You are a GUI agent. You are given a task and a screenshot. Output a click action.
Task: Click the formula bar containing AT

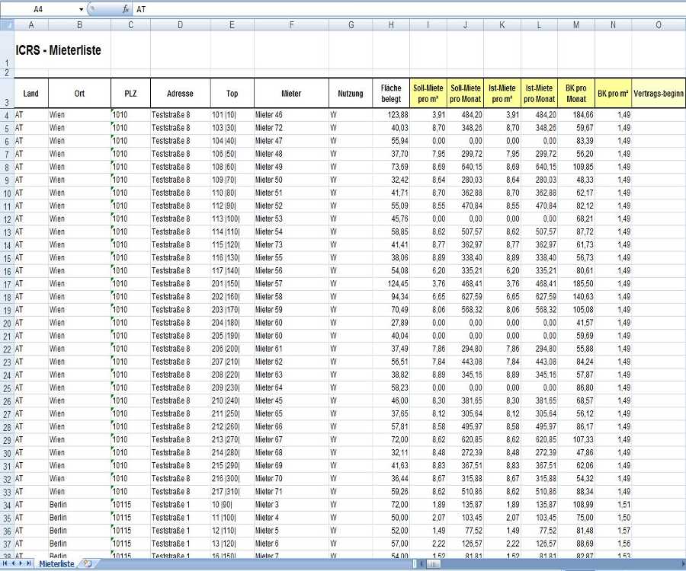tap(409, 9)
